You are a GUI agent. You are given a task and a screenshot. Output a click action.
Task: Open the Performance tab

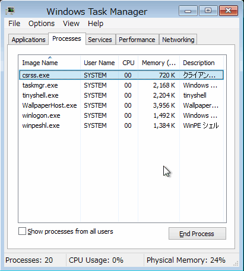pos(137,40)
